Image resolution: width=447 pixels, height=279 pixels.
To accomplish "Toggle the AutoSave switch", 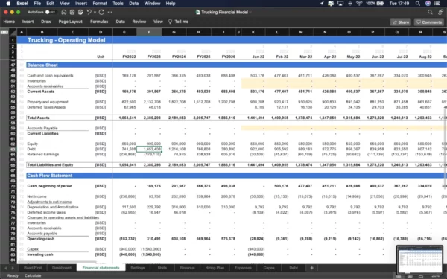I will click(50, 12).
